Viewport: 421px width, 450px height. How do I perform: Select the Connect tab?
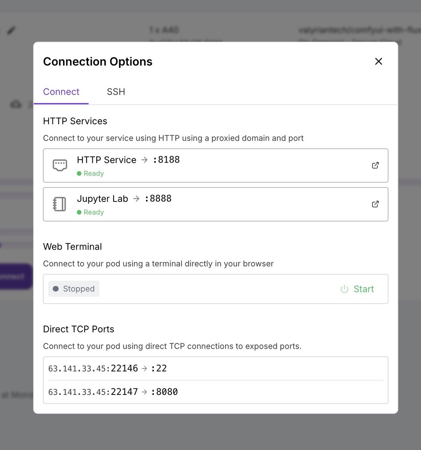point(61,92)
